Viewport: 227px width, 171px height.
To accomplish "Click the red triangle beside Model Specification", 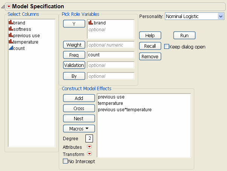I will tap(9, 6).
